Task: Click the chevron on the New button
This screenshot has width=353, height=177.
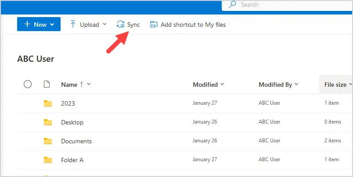Action: (52, 25)
